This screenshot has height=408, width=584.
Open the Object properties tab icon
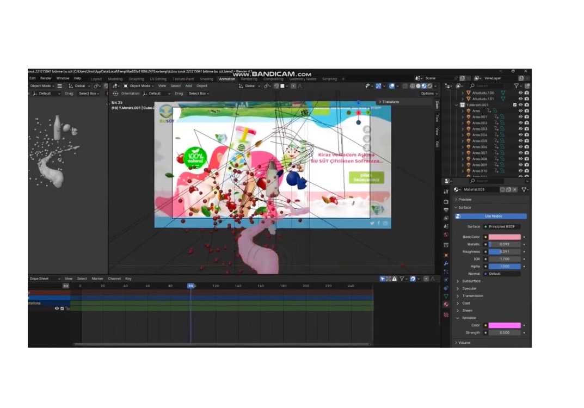click(446, 255)
